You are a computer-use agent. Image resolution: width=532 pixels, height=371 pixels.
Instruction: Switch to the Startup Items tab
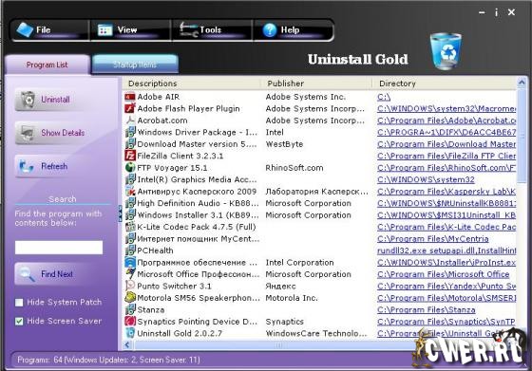tap(135, 65)
